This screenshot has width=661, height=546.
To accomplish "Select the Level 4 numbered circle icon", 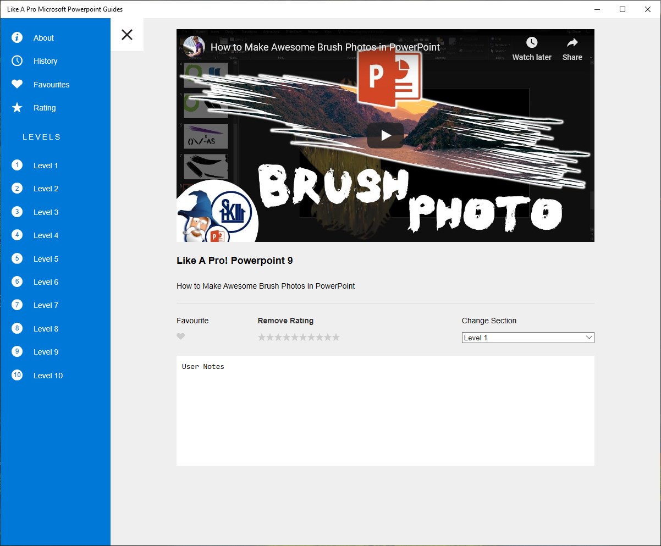I will pyautogui.click(x=17, y=235).
